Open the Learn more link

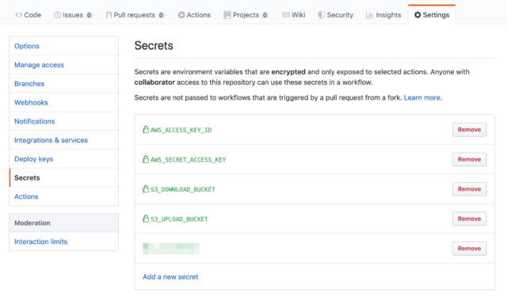(422, 97)
